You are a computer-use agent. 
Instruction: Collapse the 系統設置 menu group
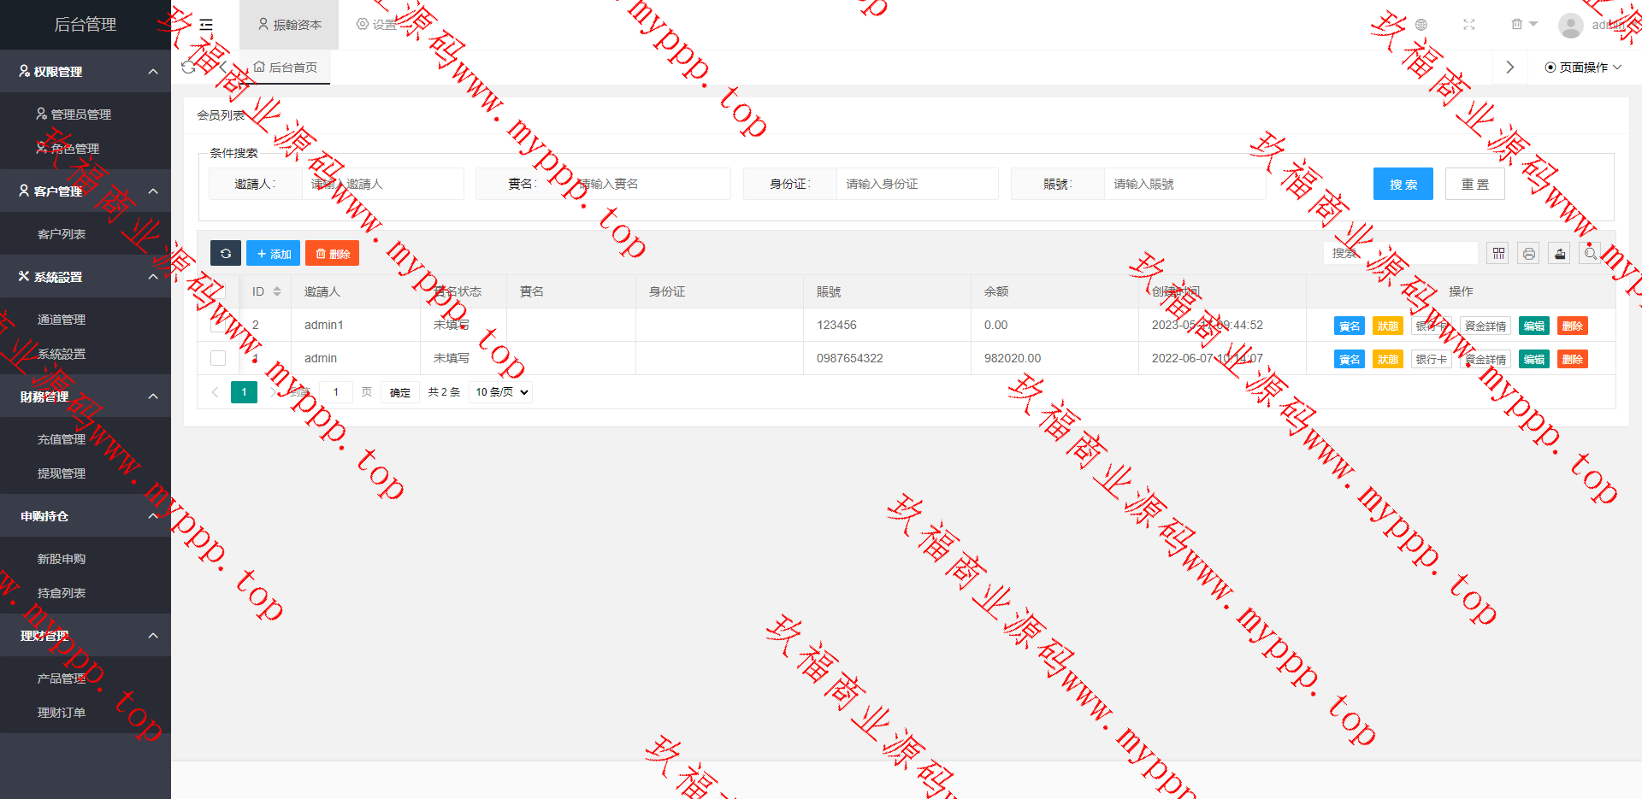[86, 276]
